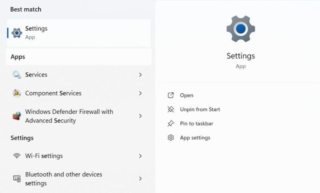The height and width of the screenshot is (193, 320).
Task: Expand the Bluetooth and other devices chevron
Action: coord(140,179)
